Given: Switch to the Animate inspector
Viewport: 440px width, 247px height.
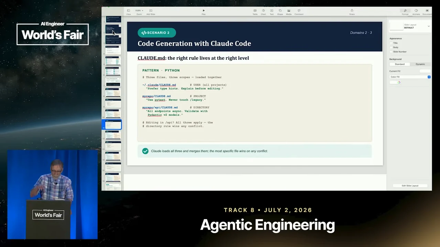Looking at the screenshot, I should point(416,12).
